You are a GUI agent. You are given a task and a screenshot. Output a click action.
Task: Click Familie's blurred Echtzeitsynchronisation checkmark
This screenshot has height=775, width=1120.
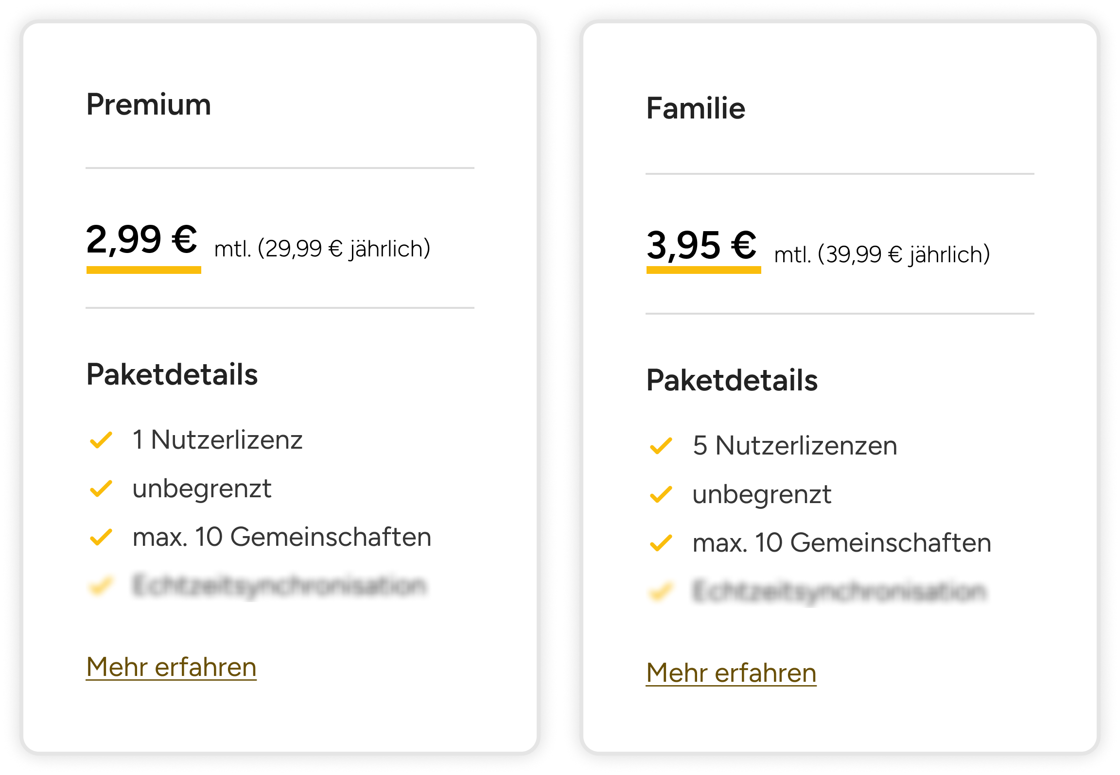661,591
